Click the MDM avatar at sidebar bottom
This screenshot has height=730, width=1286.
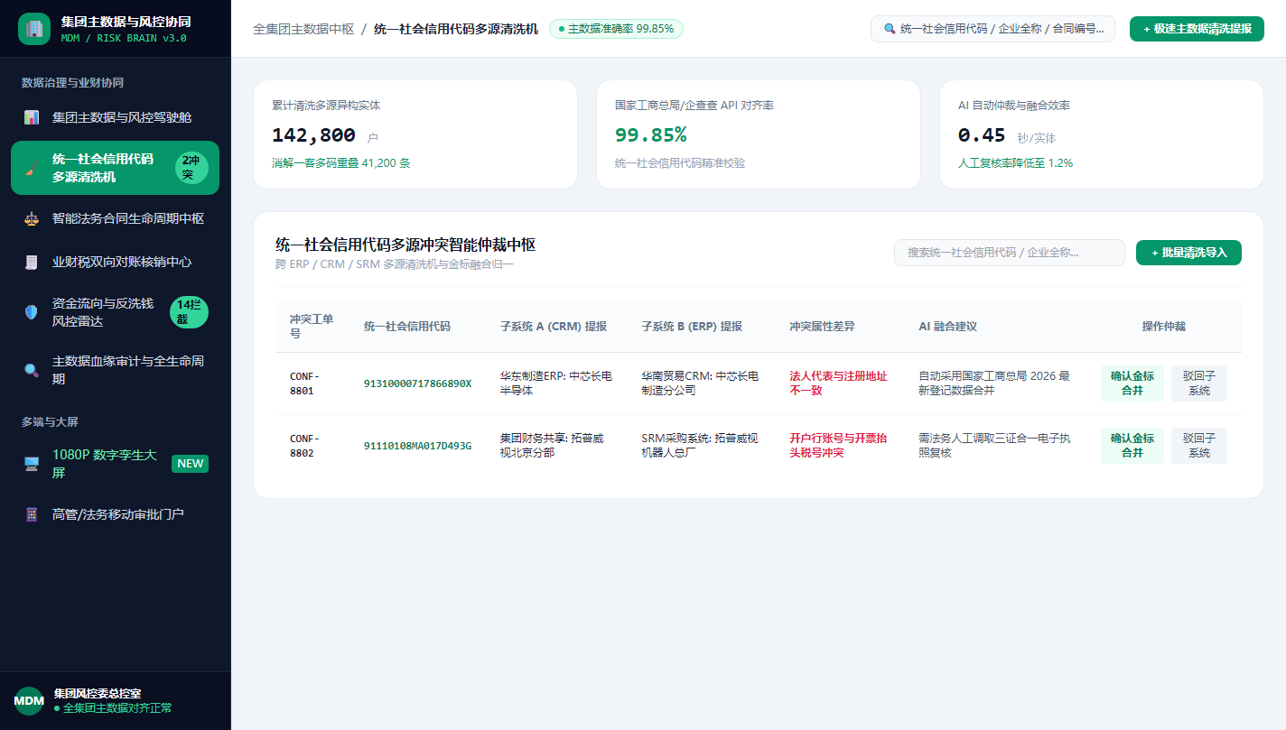(29, 701)
